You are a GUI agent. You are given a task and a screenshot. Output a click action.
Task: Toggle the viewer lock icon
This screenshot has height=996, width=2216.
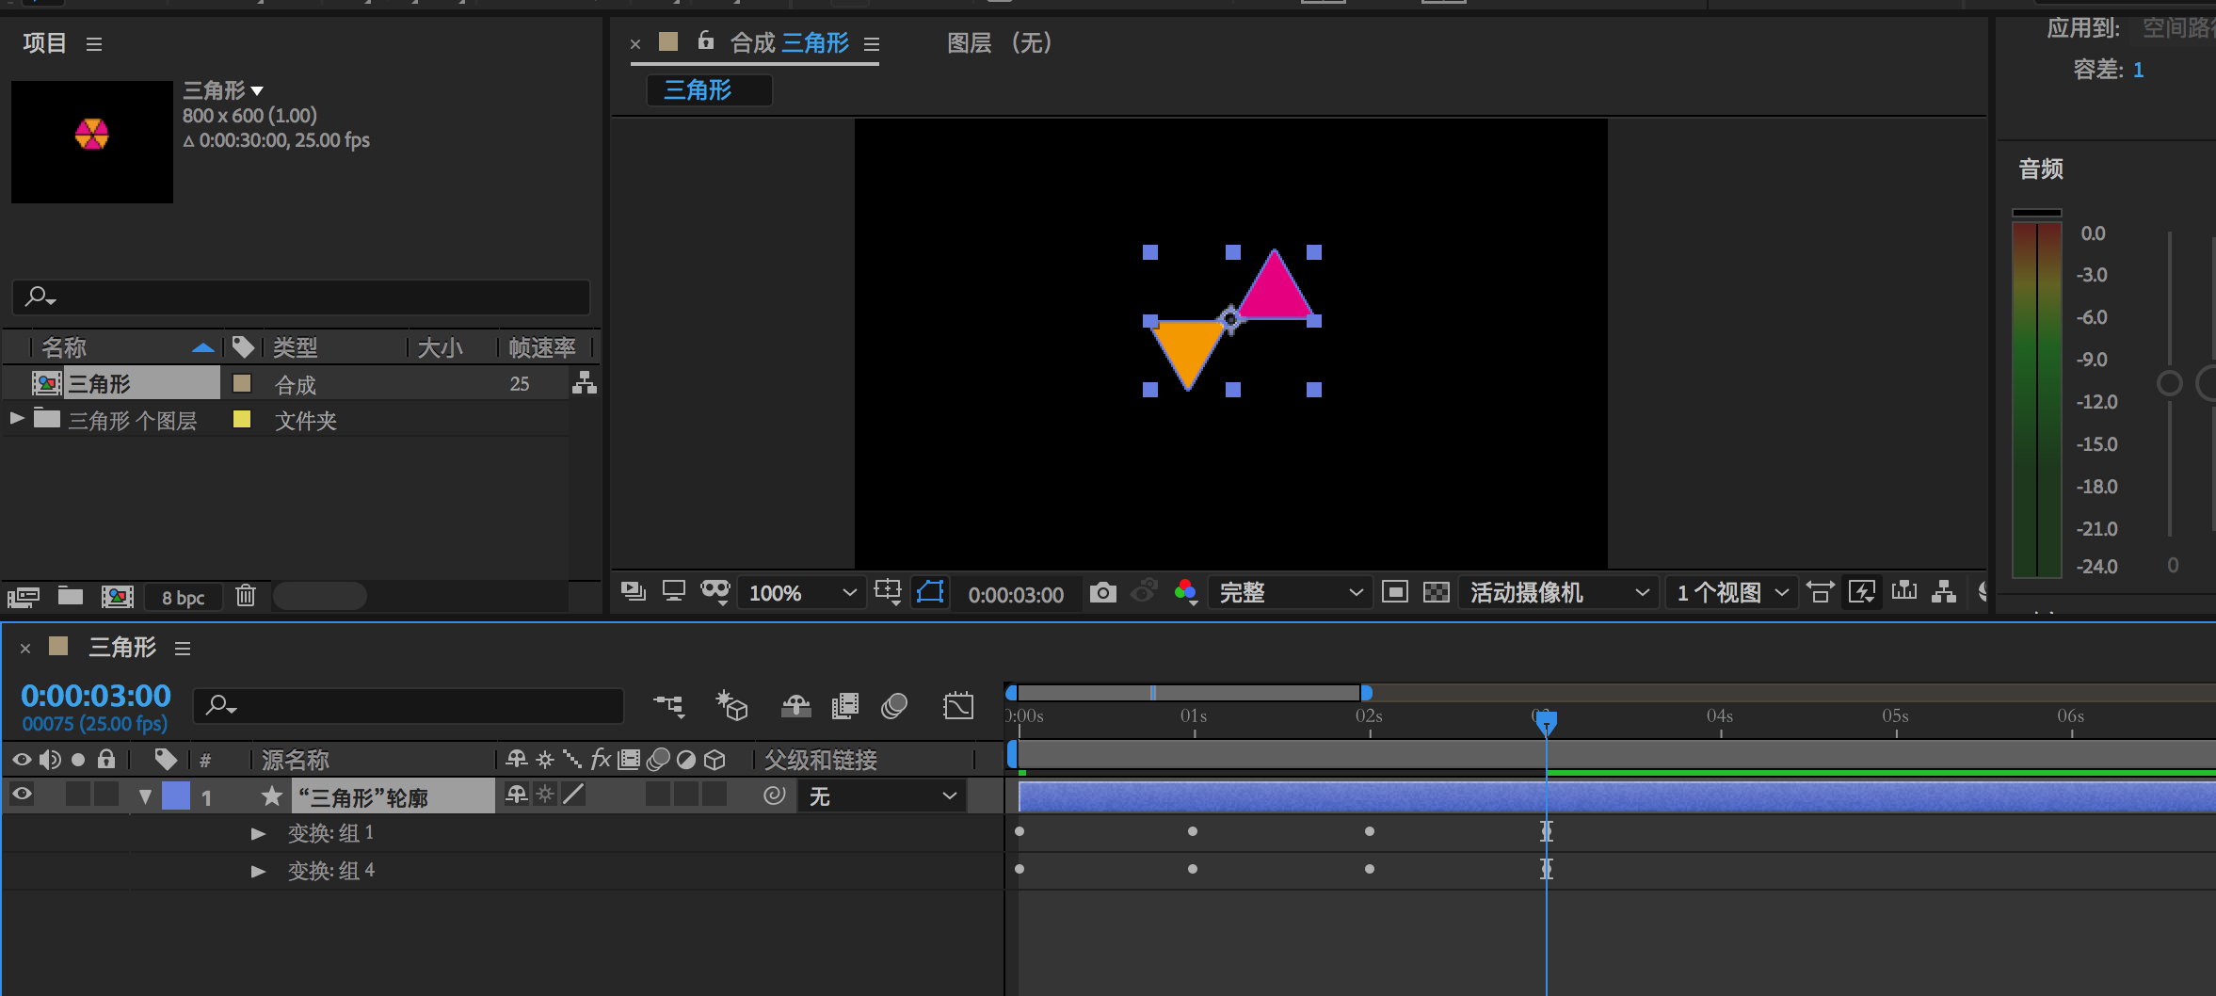click(x=706, y=40)
